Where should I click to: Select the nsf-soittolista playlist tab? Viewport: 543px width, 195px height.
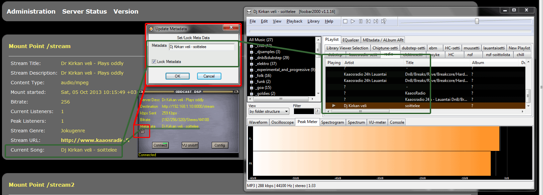(x=498, y=55)
